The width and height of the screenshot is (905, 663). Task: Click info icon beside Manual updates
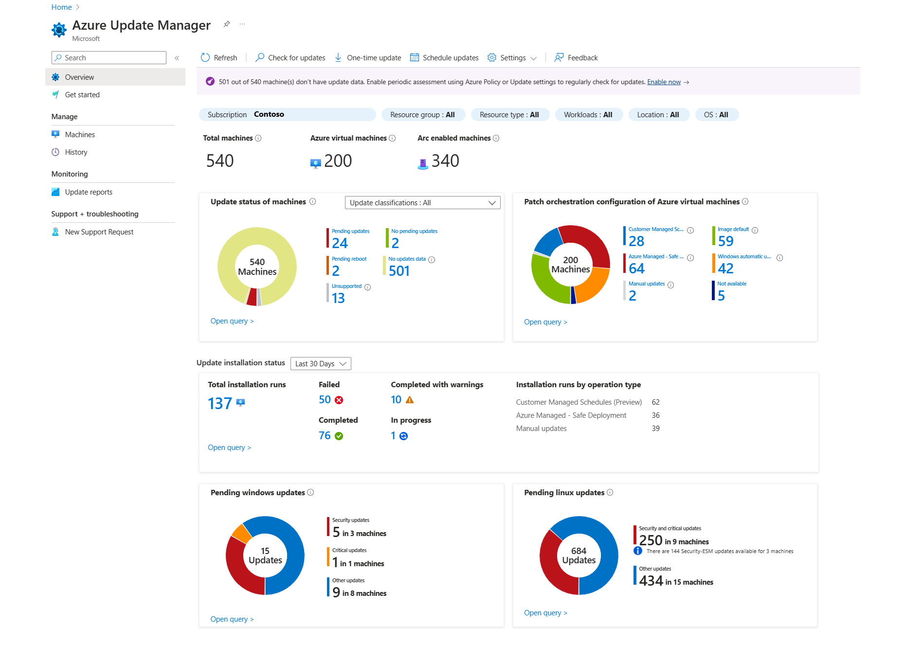671,285
